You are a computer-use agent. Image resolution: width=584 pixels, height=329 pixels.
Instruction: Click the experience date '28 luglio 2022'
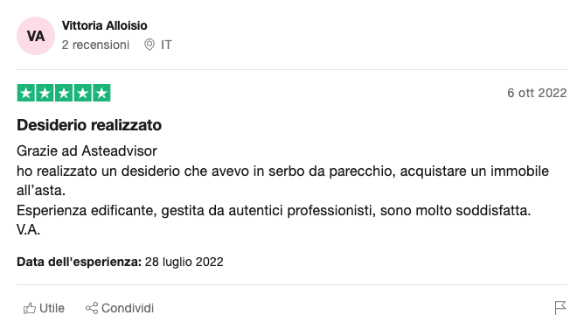[184, 262]
